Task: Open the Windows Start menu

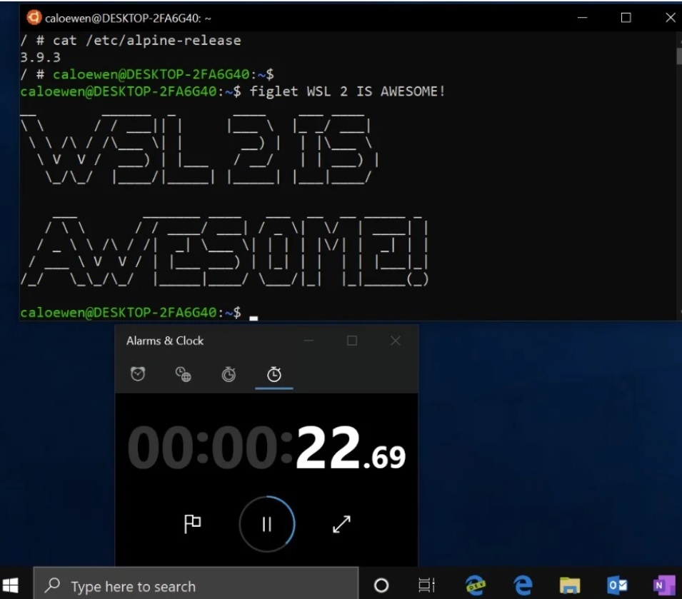Action: point(10,585)
